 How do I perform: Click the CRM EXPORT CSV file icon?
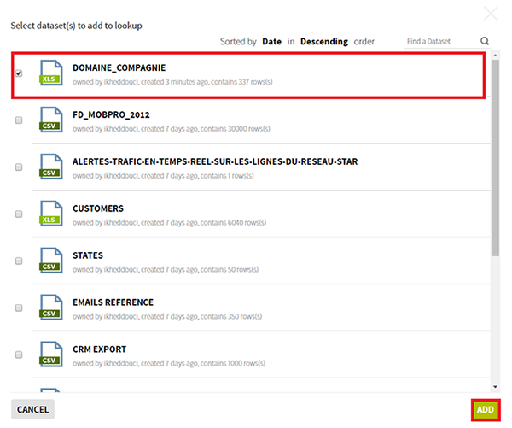point(50,355)
